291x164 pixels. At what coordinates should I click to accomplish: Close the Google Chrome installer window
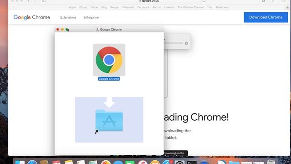tap(58, 29)
